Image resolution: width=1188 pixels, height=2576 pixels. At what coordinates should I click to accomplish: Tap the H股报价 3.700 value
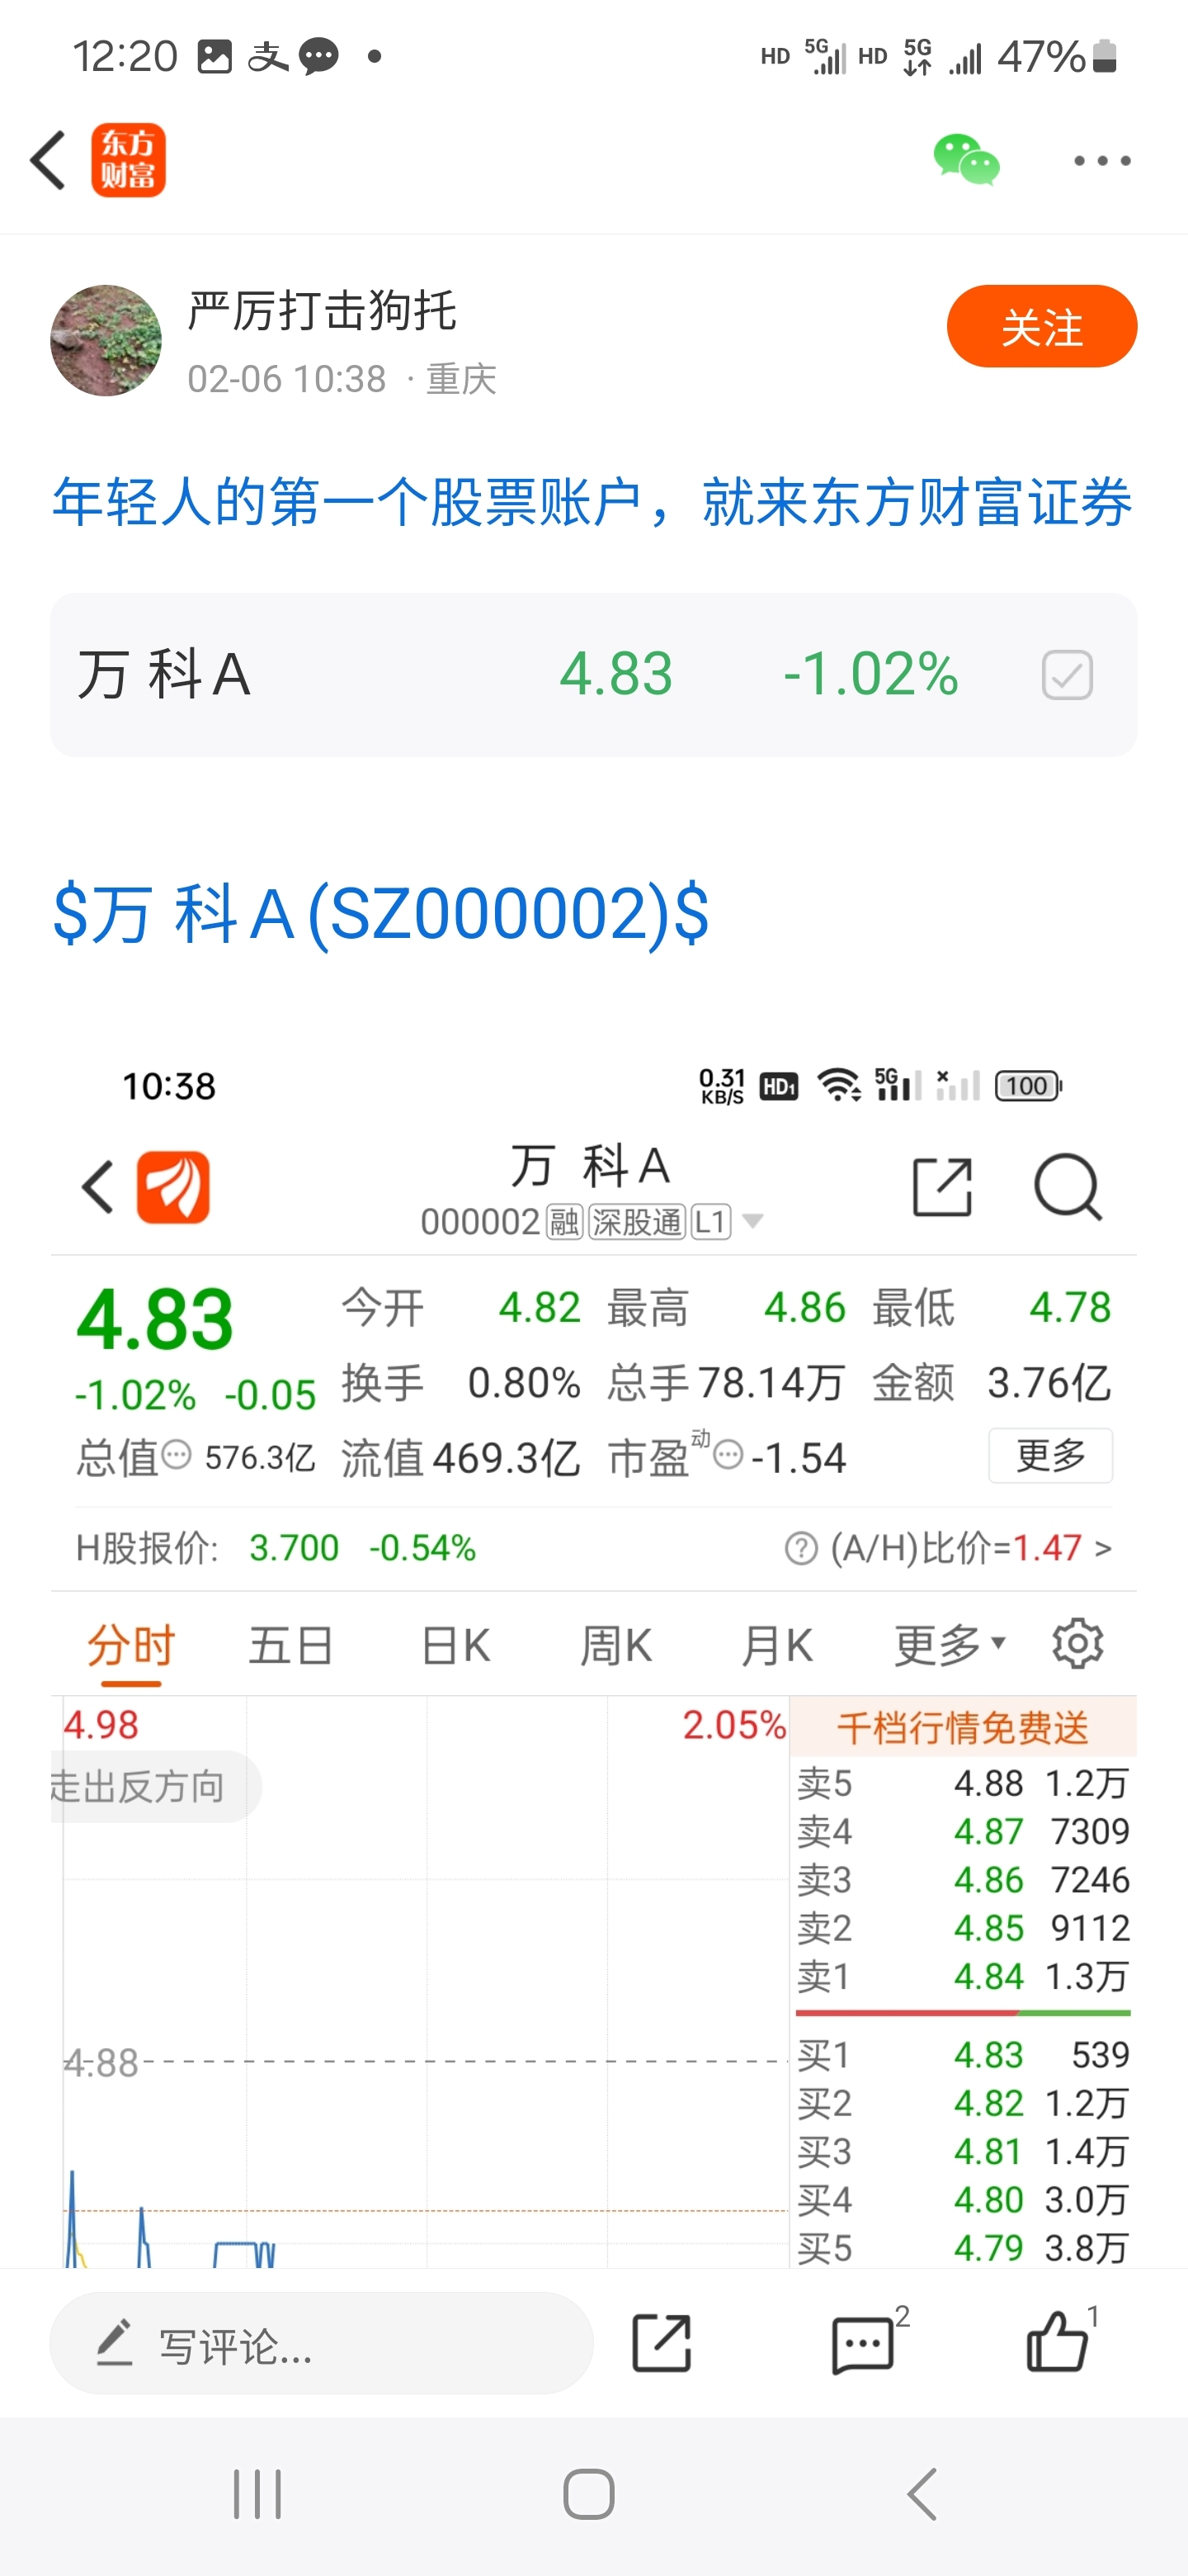(294, 1549)
